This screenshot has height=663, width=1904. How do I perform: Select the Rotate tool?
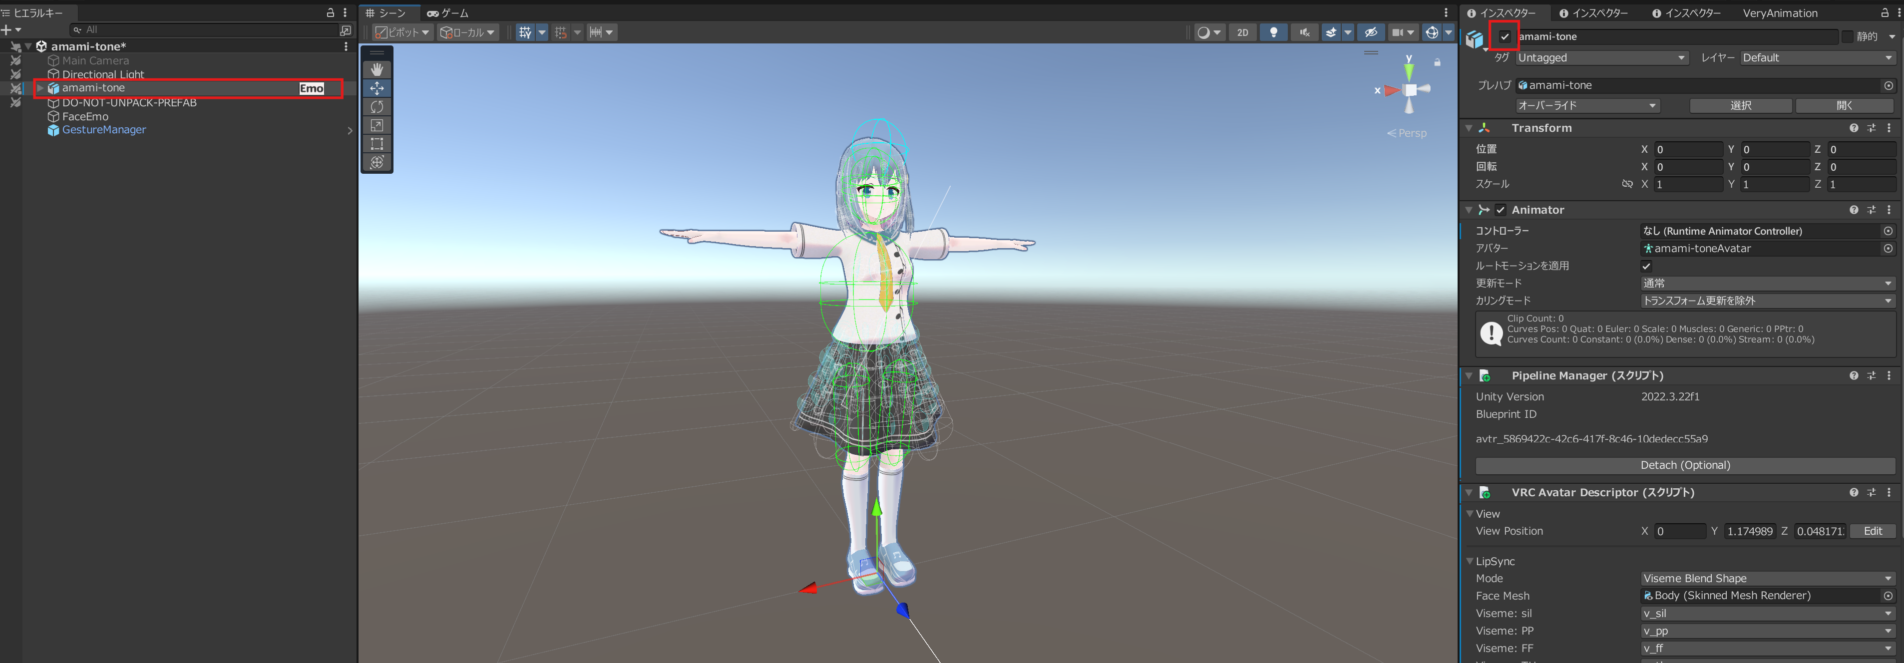click(377, 106)
